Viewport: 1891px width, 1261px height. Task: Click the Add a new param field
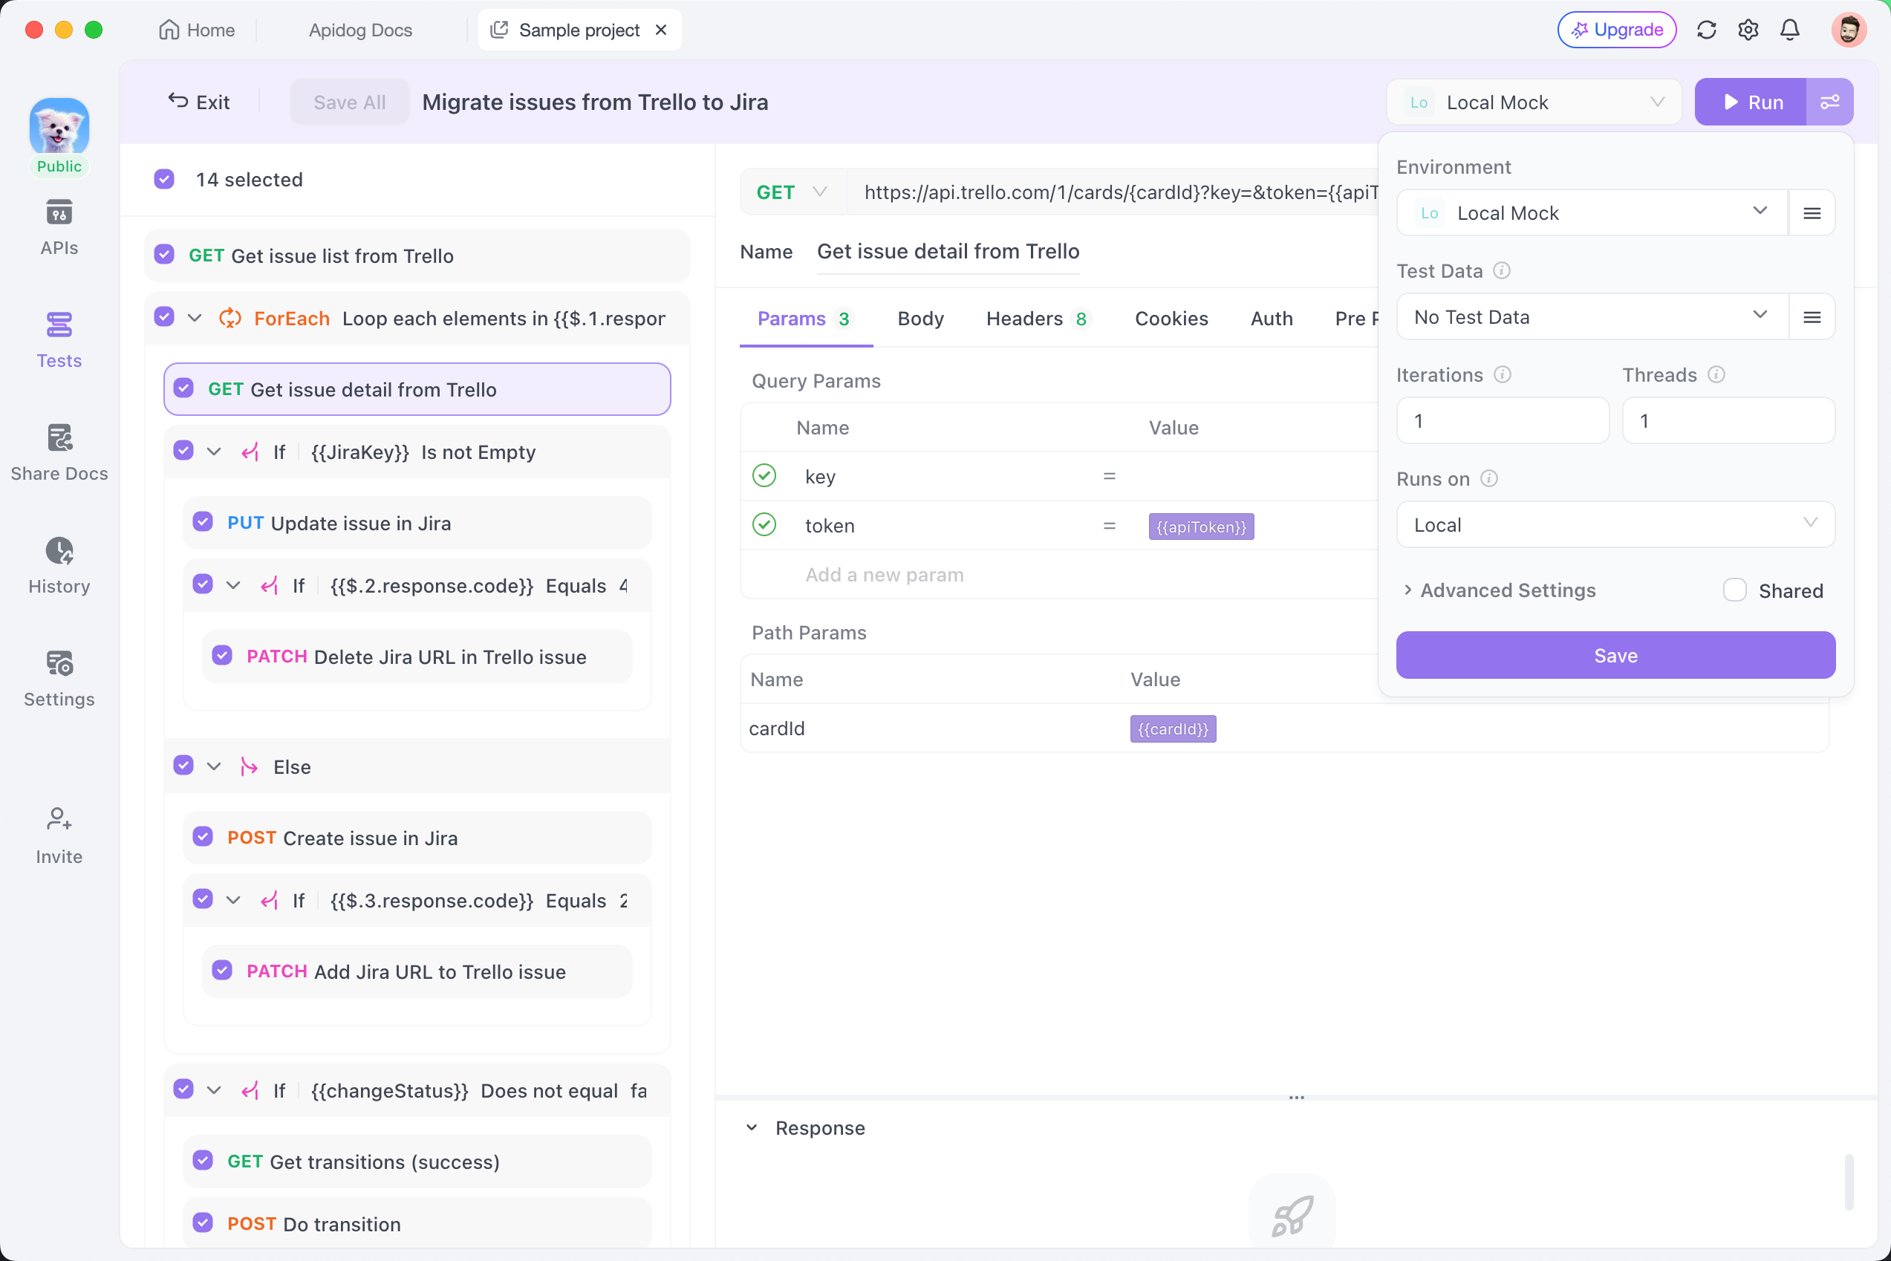pyautogui.click(x=885, y=574)
